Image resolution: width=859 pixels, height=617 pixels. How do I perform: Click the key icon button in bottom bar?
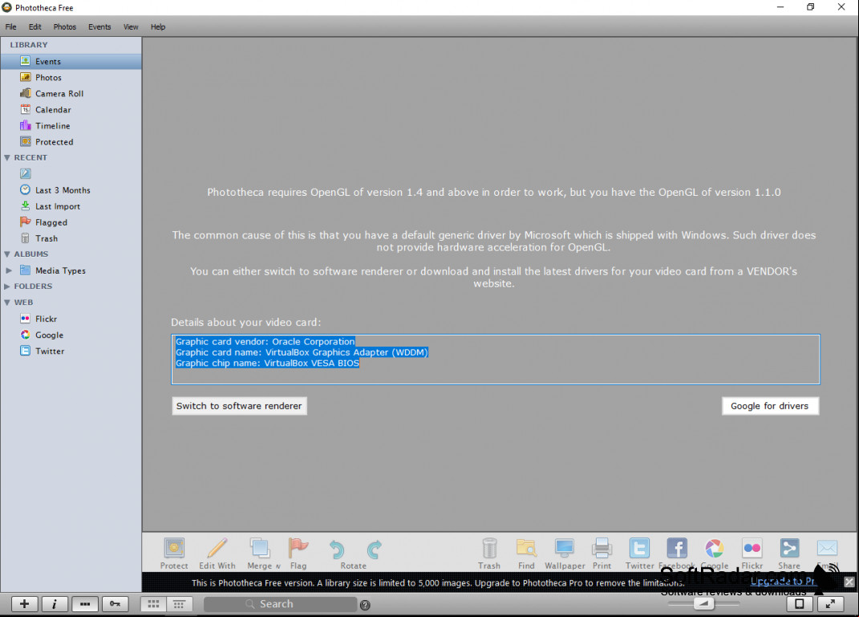(115, 604)
